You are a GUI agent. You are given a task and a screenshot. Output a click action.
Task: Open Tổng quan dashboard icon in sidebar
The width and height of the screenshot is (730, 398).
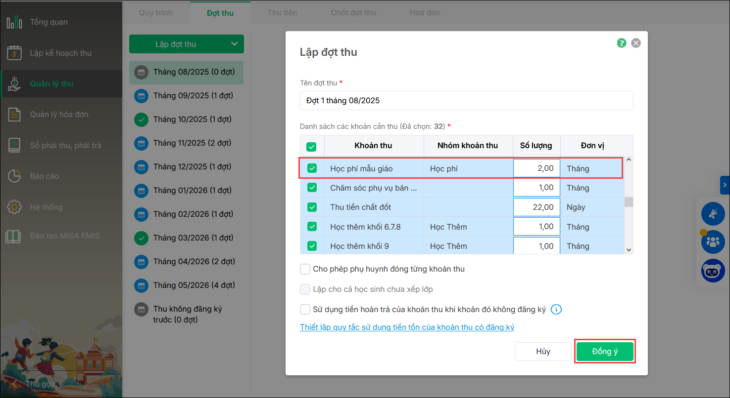tap(14, 22)
